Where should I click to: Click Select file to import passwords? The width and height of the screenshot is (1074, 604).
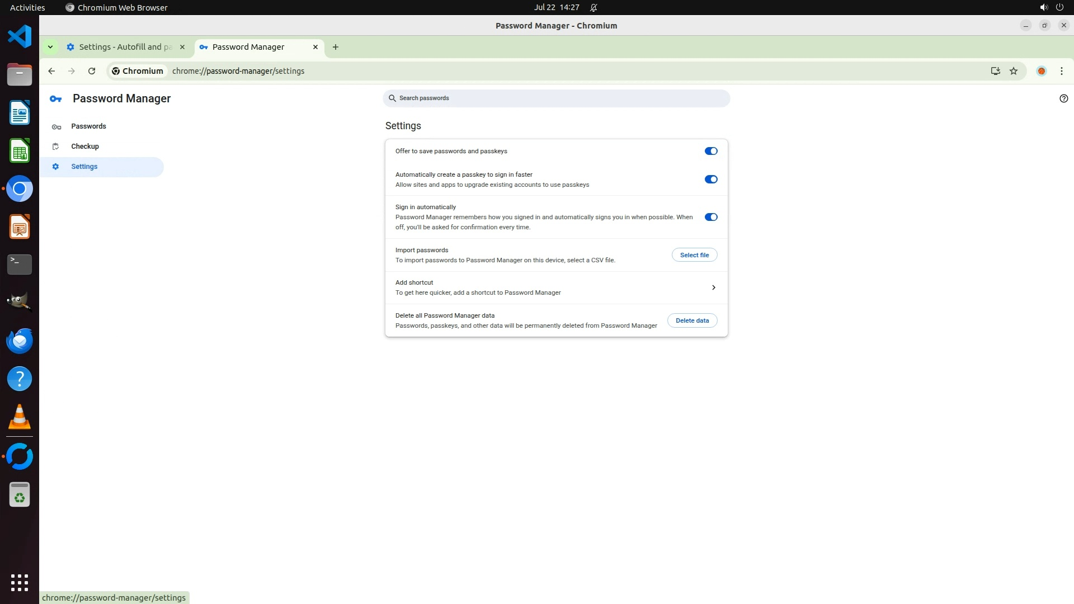pyautogui.click(x=694, y=255)
